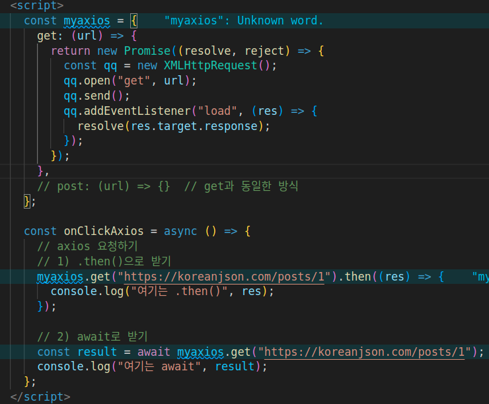Image resolution: width=489 pixels, height=404 pixels.
Task: Click the 'reject' parameter
Action: tap(264, 51)
